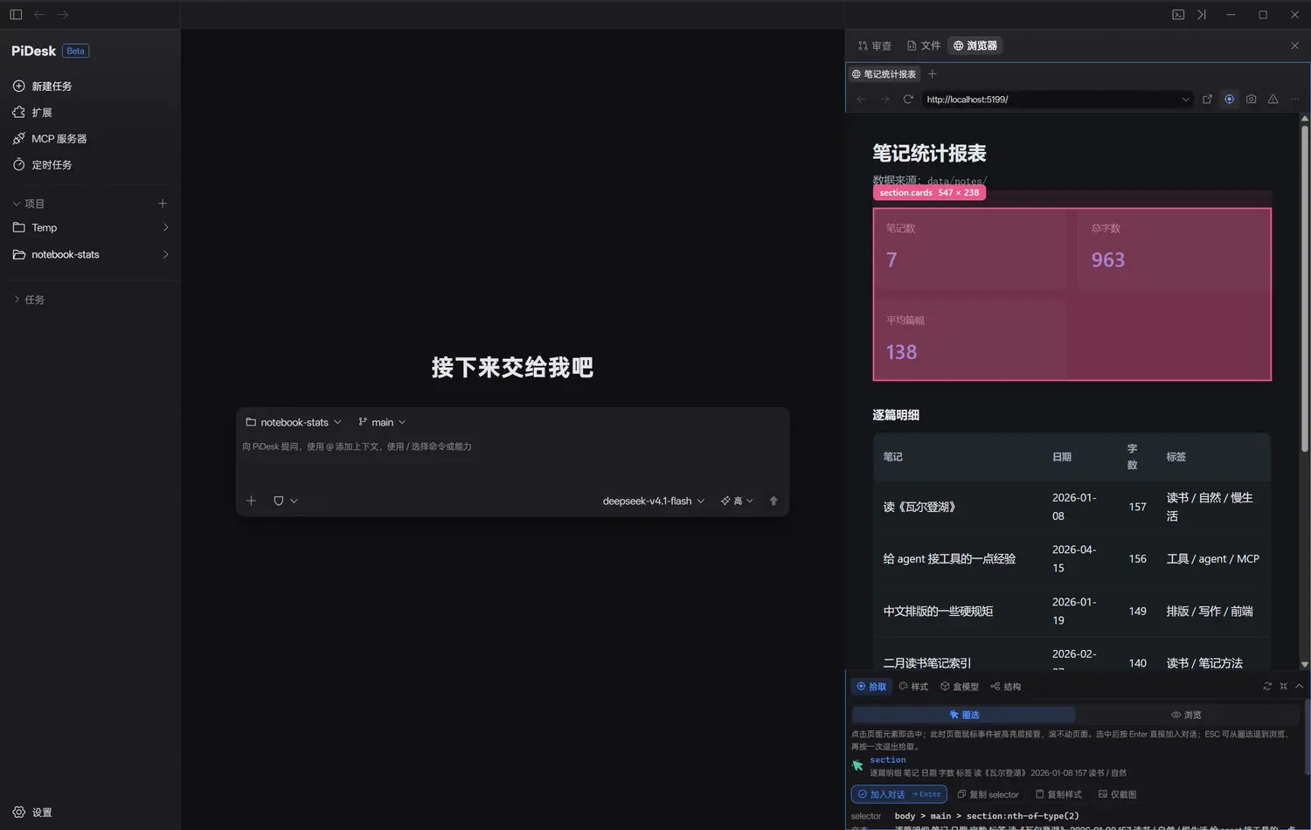This screenshot has height=830, width=1311.
Task: Collapse the right side panel from title bar
Action: tap(1202, 15)
